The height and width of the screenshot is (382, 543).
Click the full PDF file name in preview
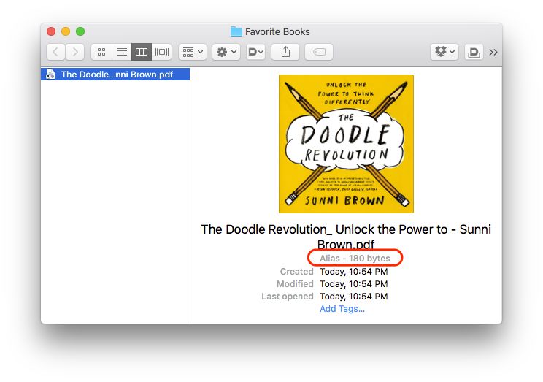tap(346, 237)
